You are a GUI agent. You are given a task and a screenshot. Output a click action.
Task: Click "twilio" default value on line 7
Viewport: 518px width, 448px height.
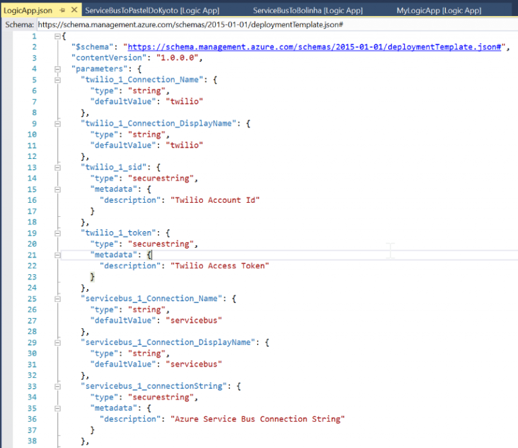click(184, 101)
